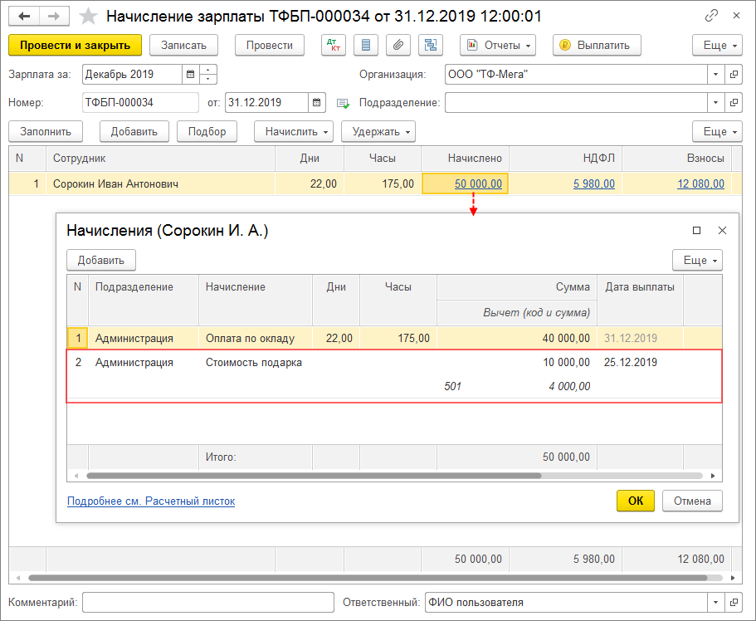The image size is (756, 621).
Task: Open calendar next to document date 31.12.2019
Action: [x=317, y=103]
